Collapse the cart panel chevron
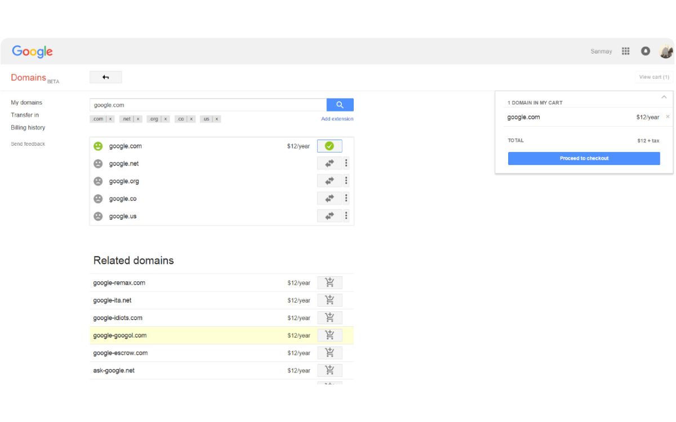The width and height of the screenshot is (676, 422). coord(664,97)
